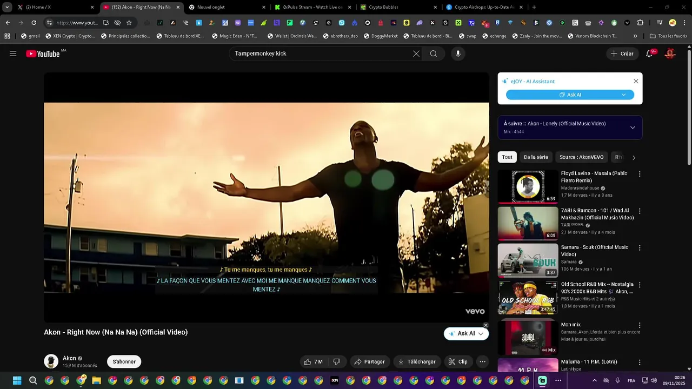Open the more actions menu under the video
The image size is (692, 389).
[483, 361]
